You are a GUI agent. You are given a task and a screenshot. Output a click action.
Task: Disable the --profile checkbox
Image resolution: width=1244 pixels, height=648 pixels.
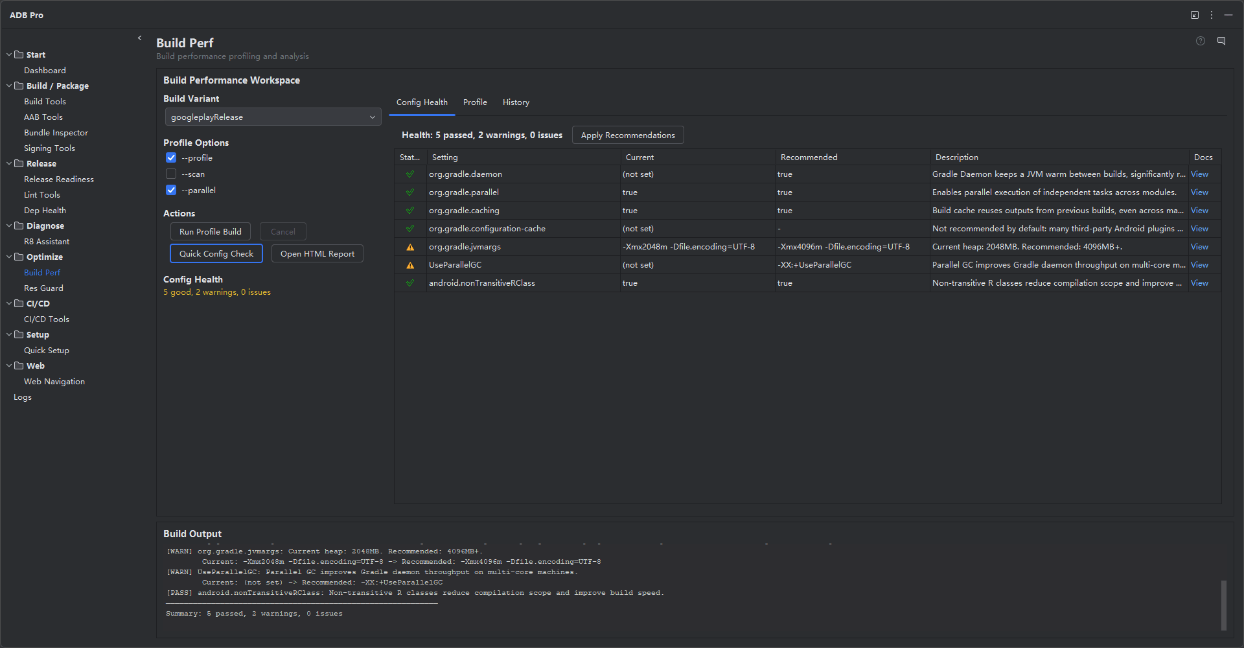pyautogui.click(x=171, y=157)
